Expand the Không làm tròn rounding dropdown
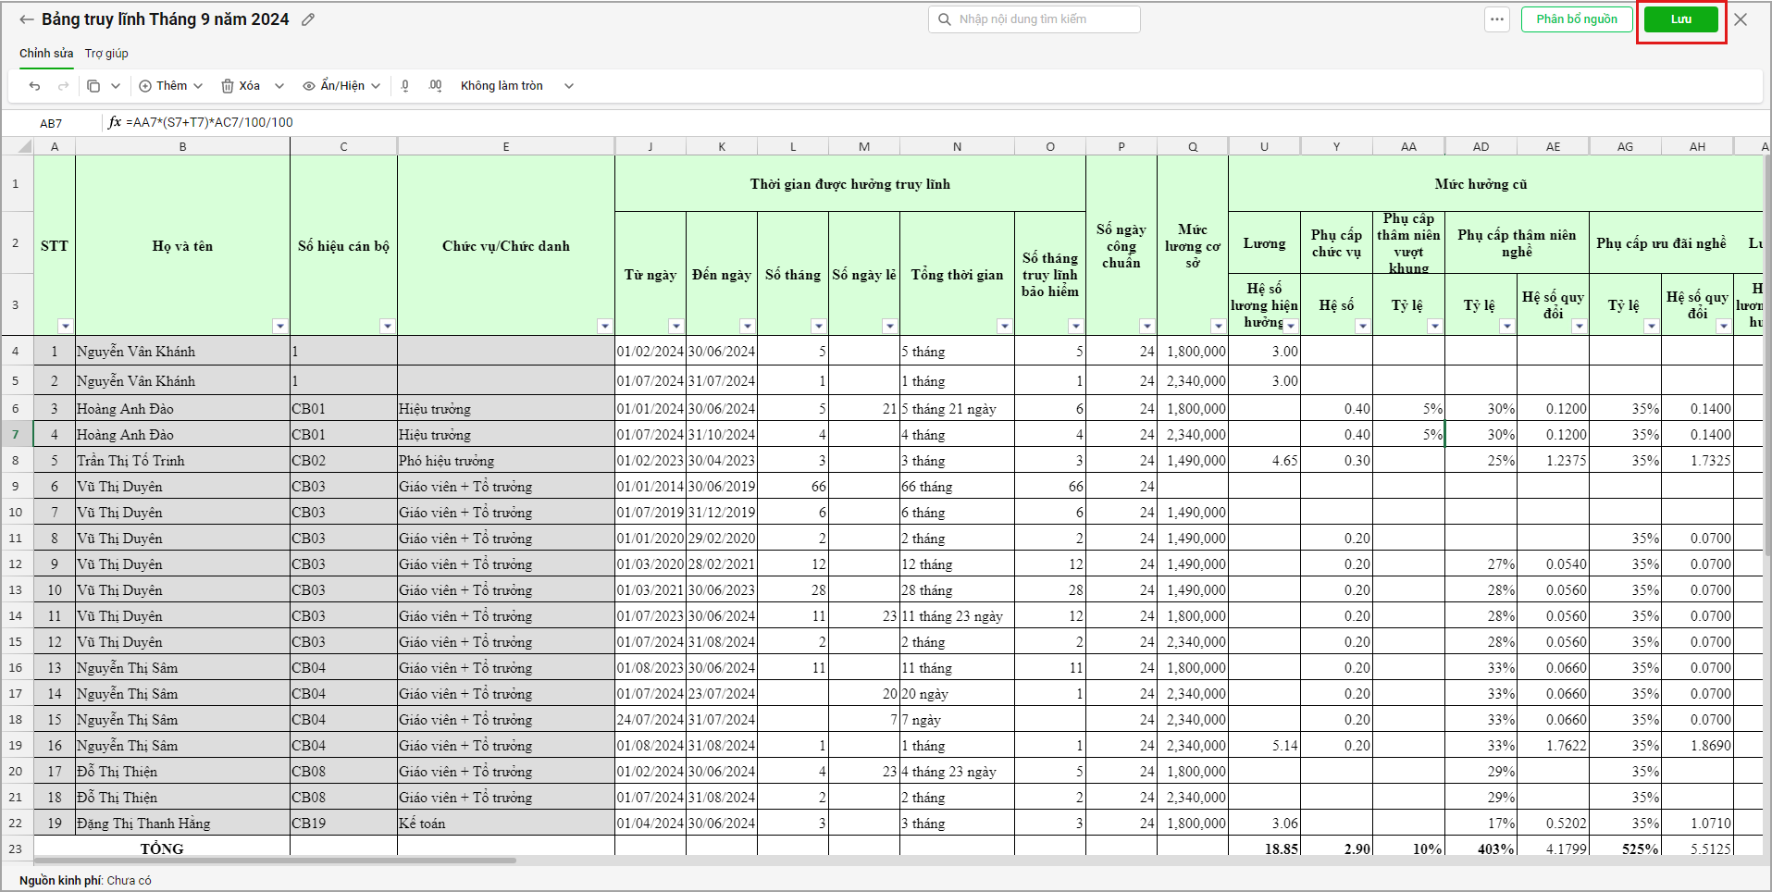Image resolution: width=1772 pixels, height=892 pixels. point(568,86)
